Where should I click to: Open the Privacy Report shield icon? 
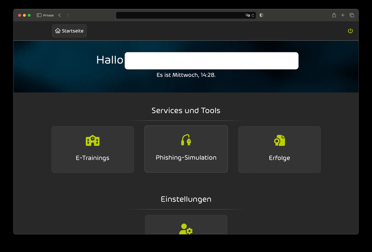pos(261,15)
